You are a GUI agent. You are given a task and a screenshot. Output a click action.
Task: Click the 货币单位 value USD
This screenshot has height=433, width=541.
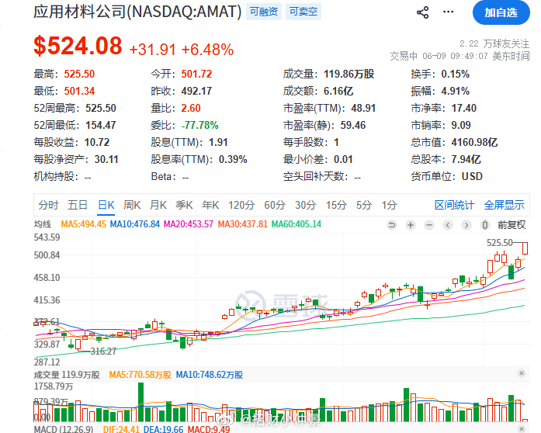tap(473, 176)
